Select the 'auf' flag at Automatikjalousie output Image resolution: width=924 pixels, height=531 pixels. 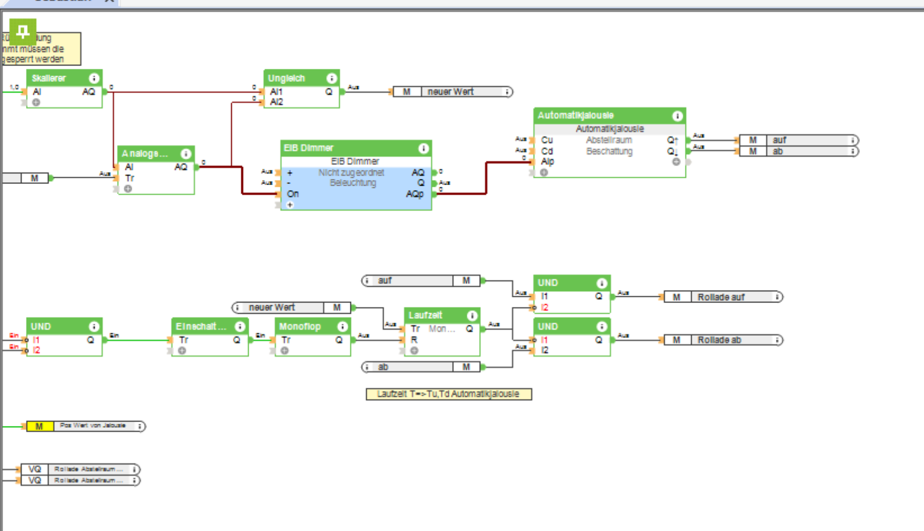799,140
